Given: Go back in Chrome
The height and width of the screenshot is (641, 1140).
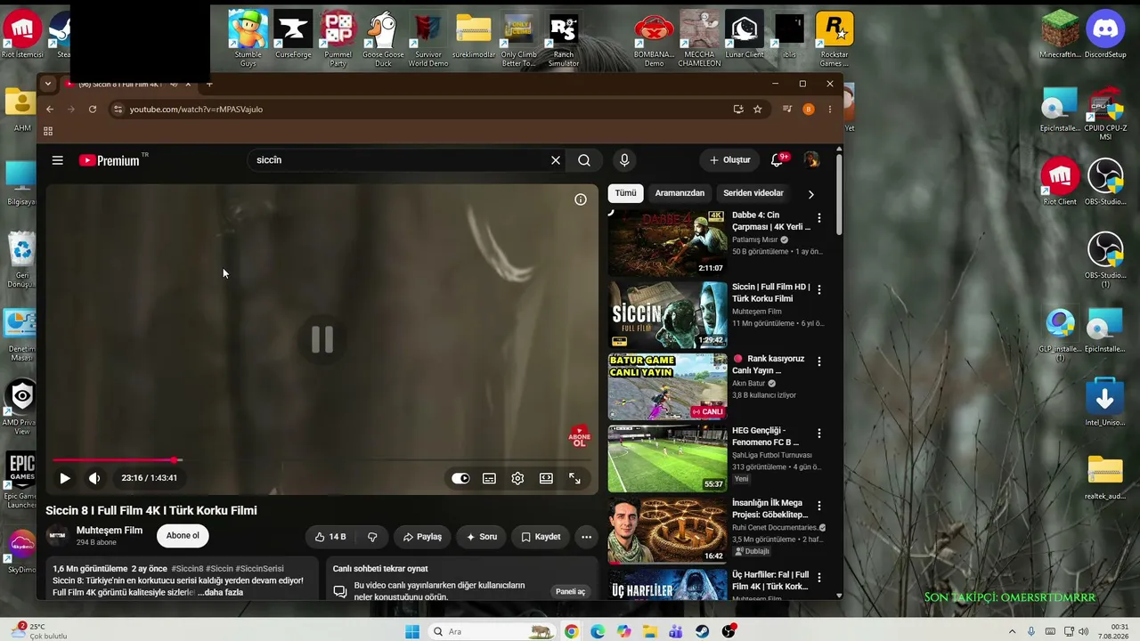Looking at the screenshot, I should coord(50,110).
